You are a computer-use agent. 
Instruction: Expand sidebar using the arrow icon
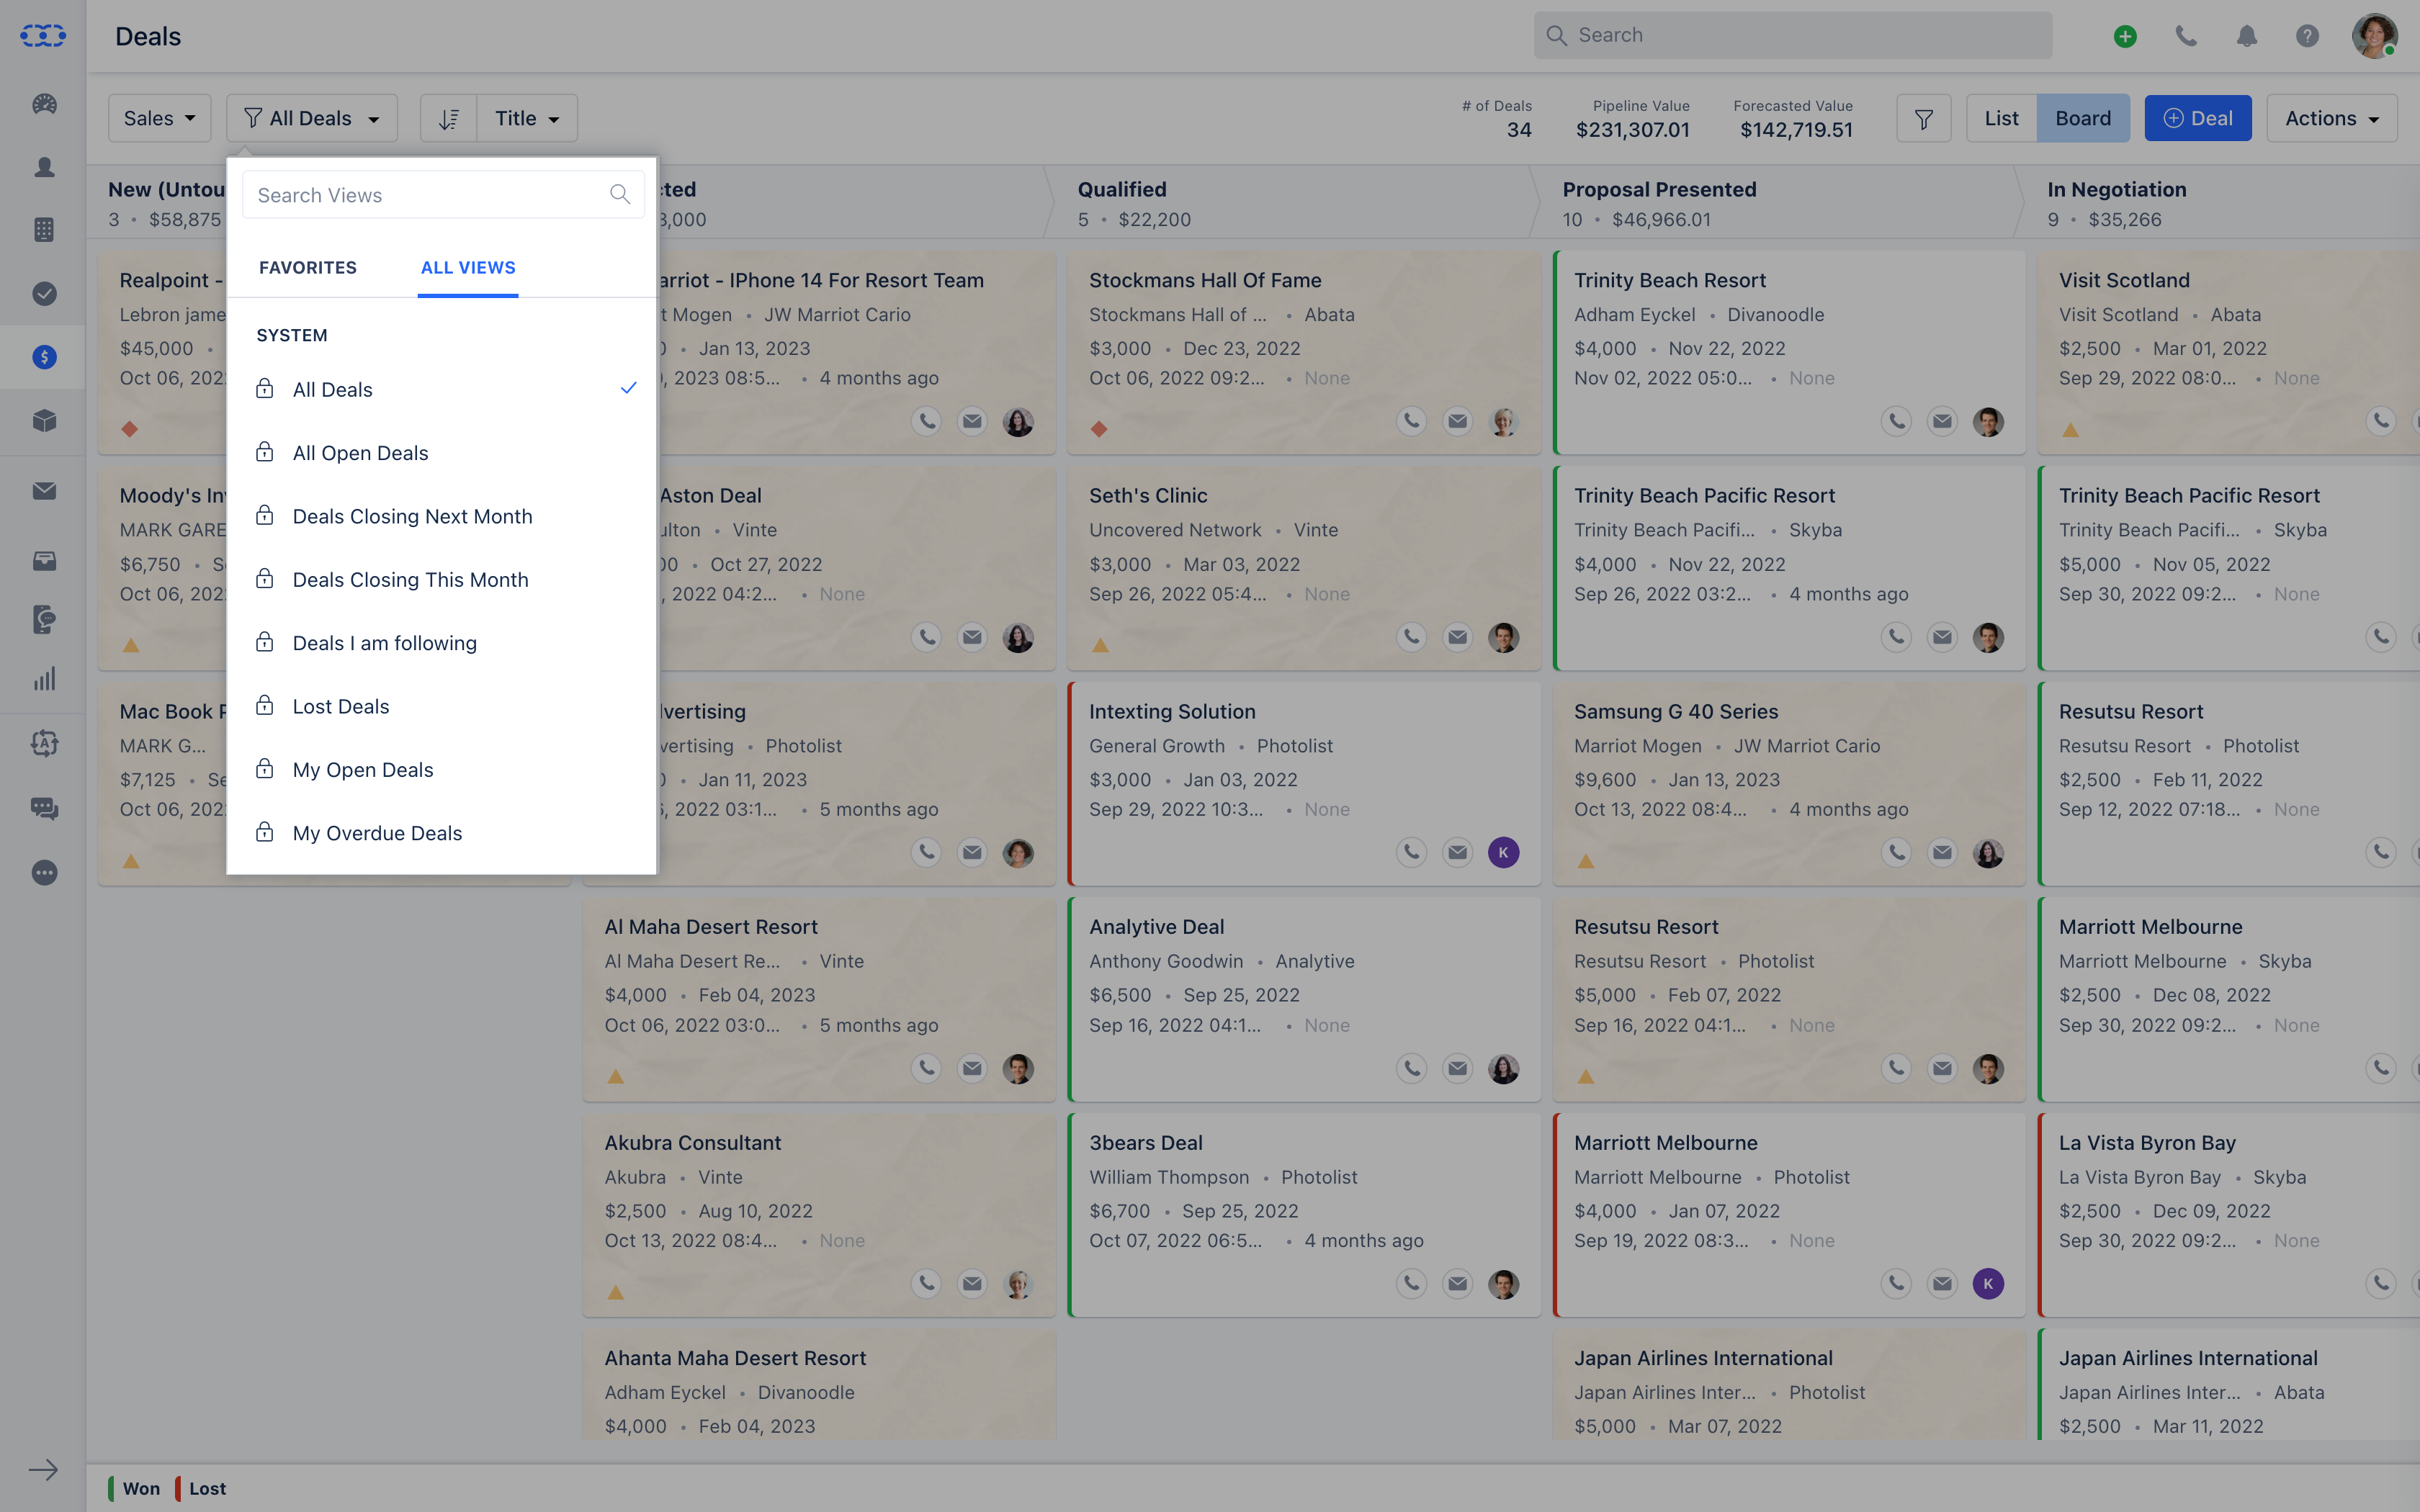(43, 1469)
